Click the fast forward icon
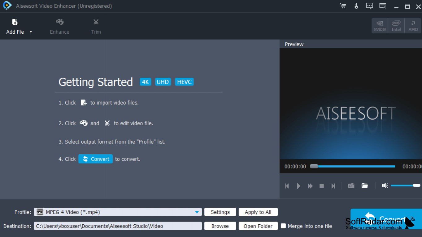The width and height of the screenshot is (422, 237). click(310, 186)
